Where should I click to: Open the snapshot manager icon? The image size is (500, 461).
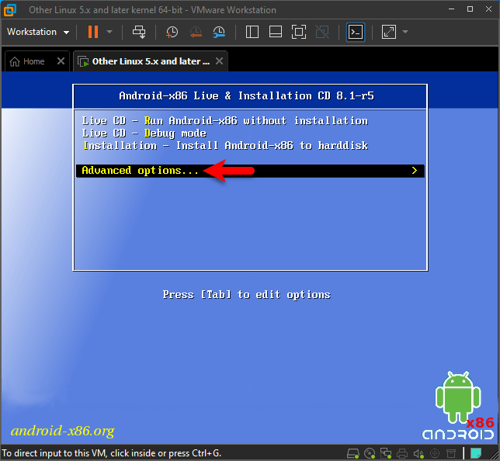[x=219, y=32]
